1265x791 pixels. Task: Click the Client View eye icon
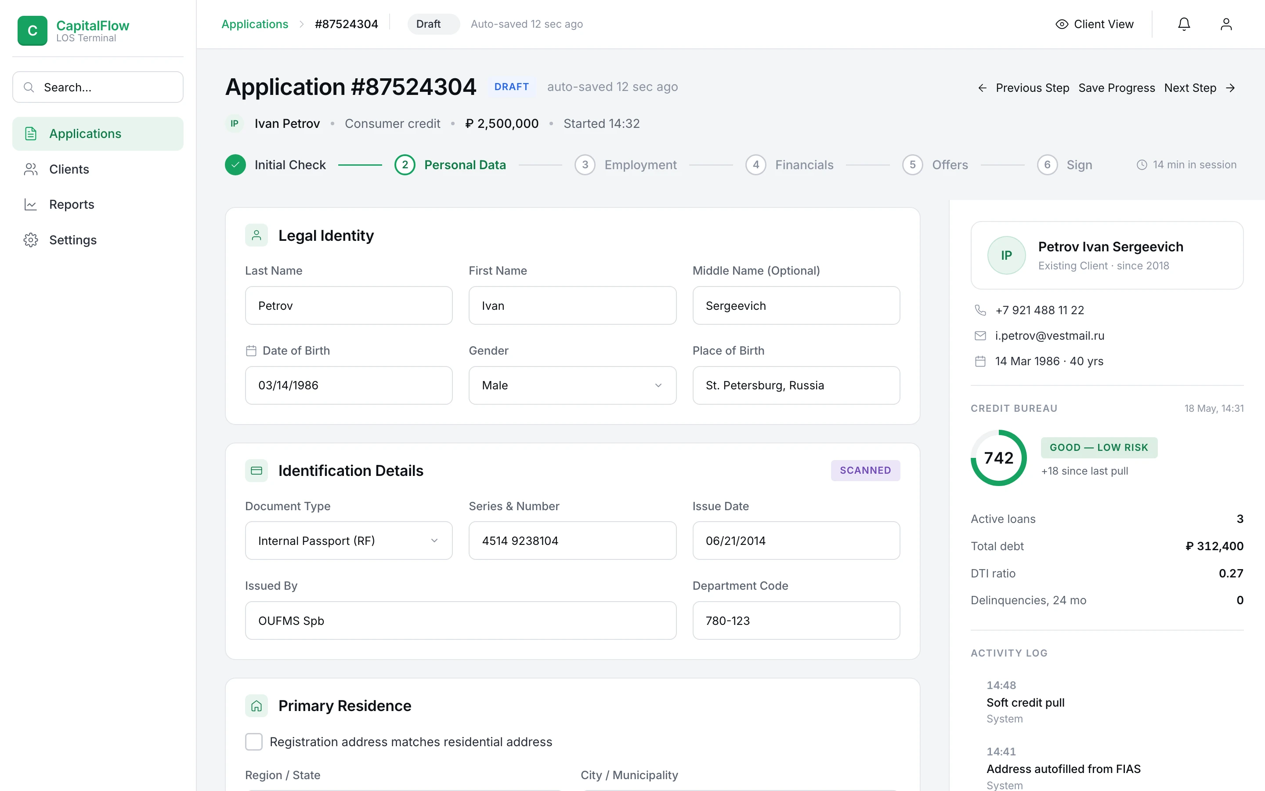1061,24
